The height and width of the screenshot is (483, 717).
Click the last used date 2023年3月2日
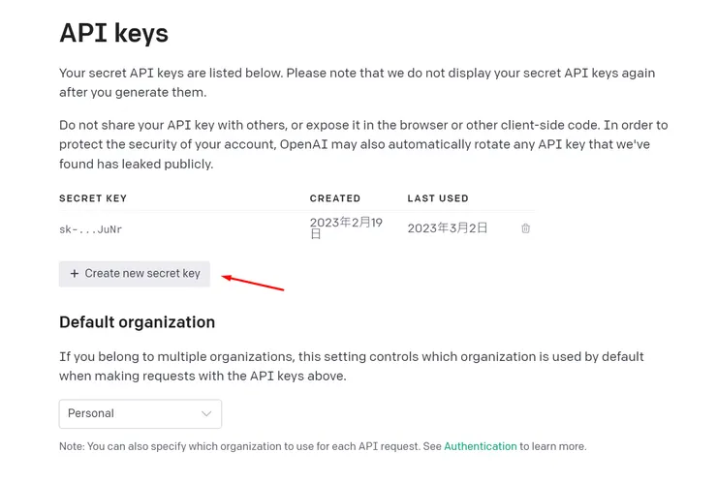point(448,228)
